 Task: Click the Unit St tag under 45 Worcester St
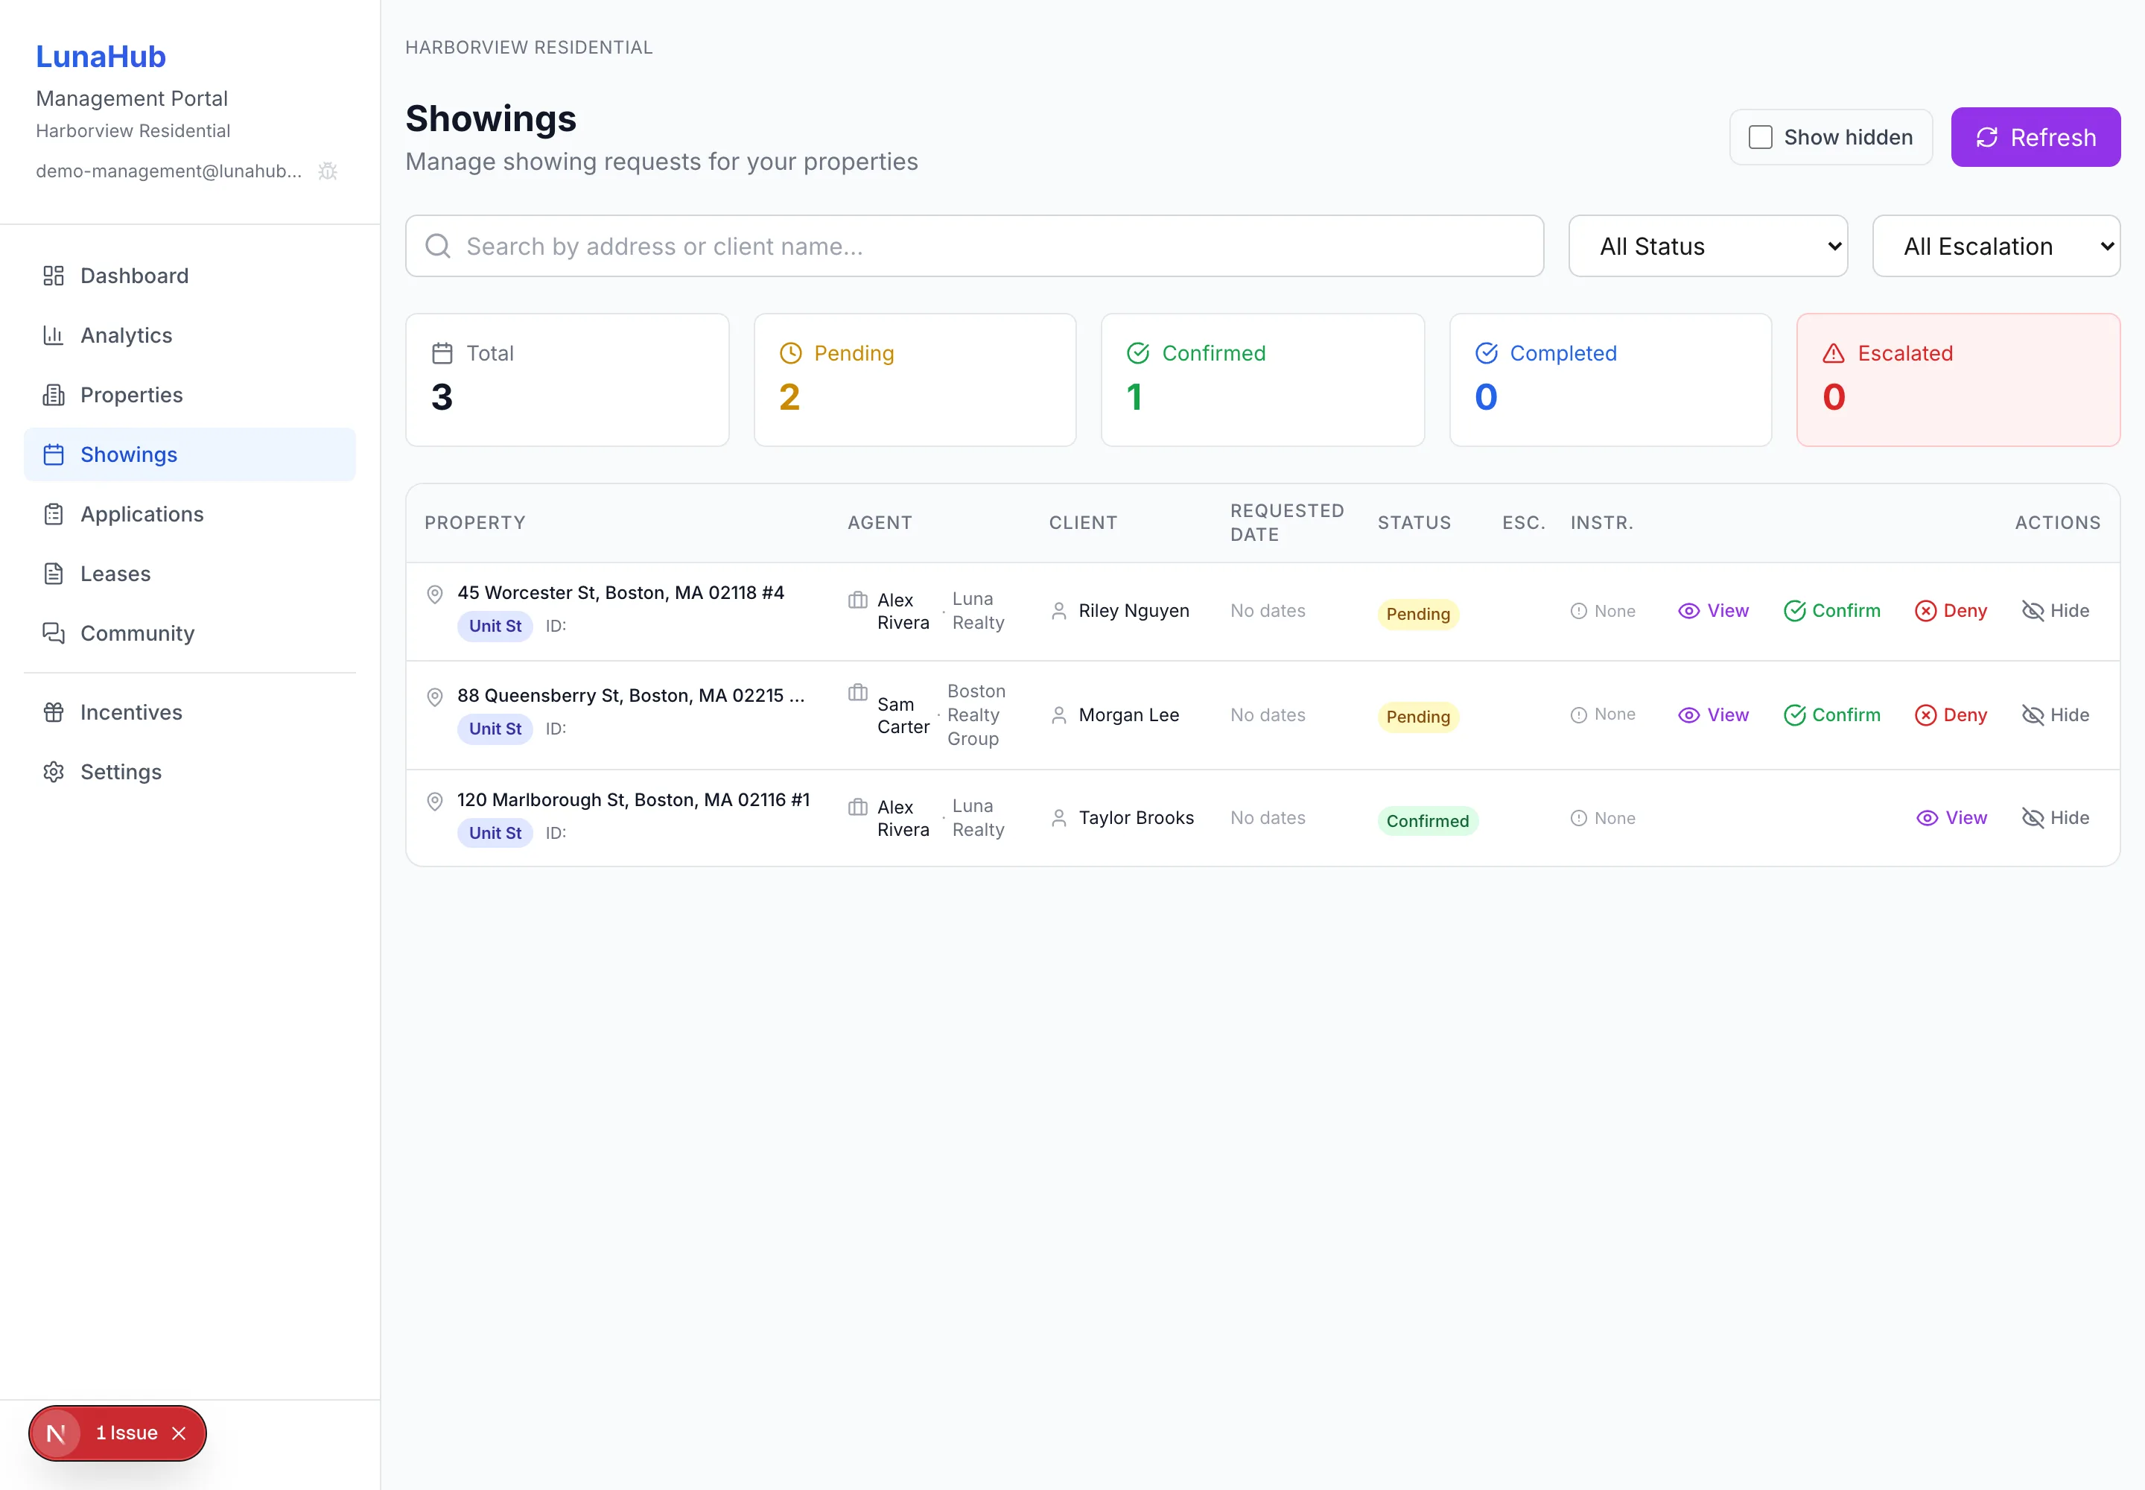pos(495,626)
